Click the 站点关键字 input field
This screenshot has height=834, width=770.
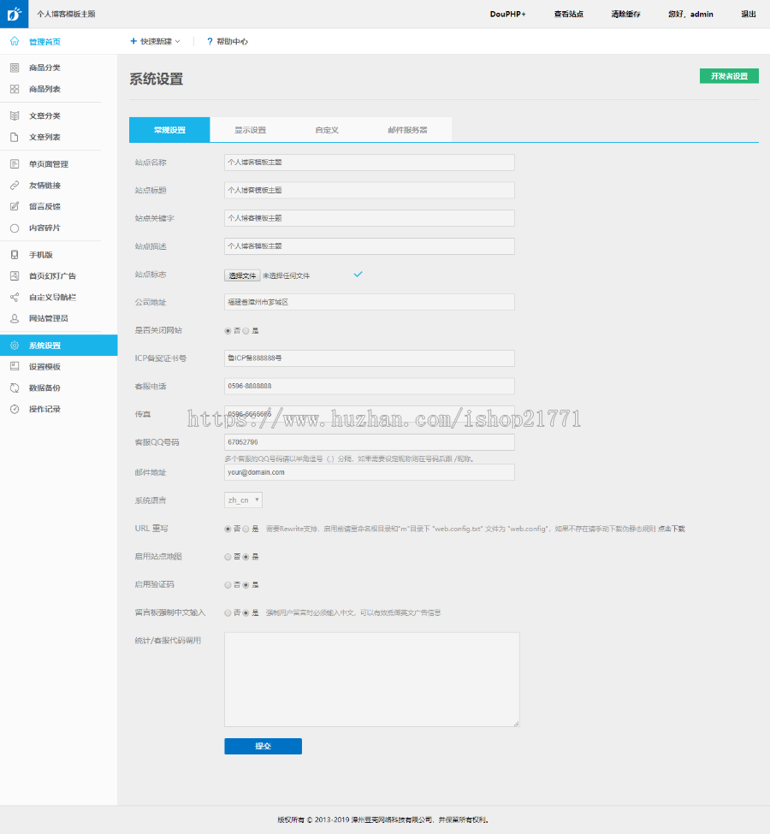pos(370,218)
